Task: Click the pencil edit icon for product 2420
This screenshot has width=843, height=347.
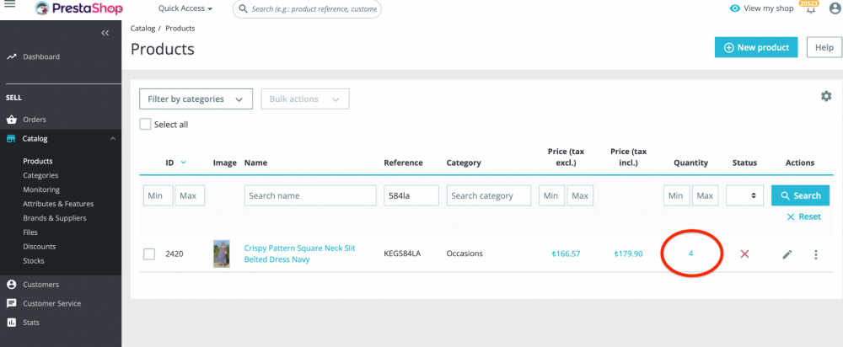Action: coord(787,254)
